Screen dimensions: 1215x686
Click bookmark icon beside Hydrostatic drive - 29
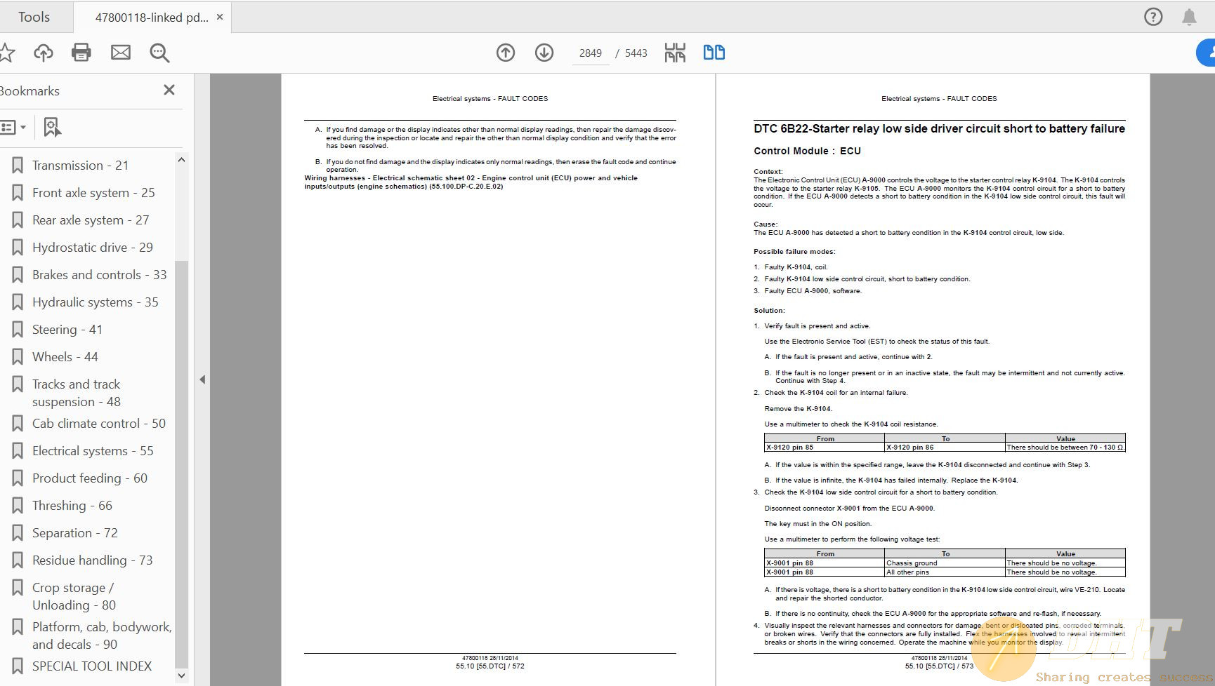tap(18, 248)
